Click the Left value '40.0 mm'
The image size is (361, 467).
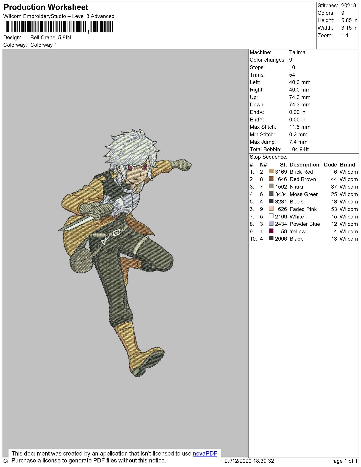(x=300, y=82)
